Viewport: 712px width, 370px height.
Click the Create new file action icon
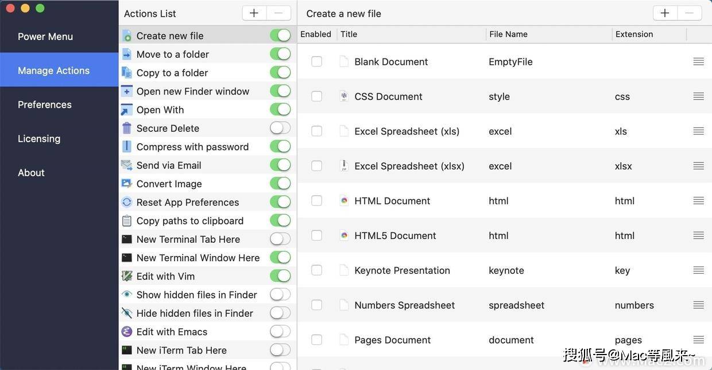[x=127, y=36]
